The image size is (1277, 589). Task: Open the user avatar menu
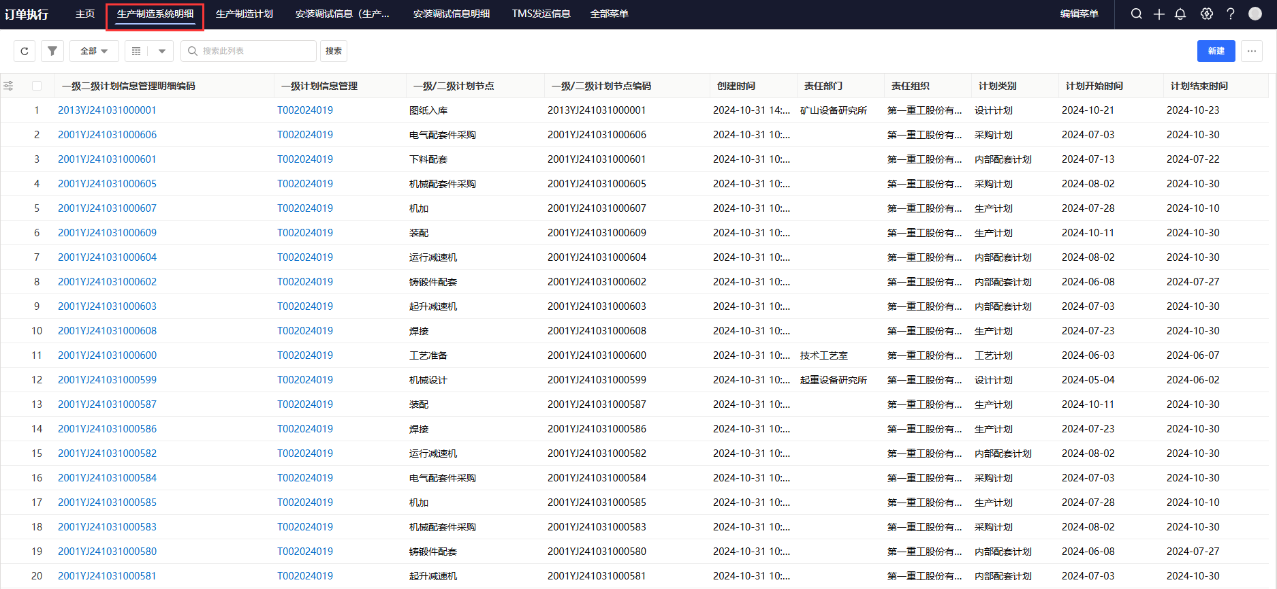pyautogui.click(x=1255, y=14)
